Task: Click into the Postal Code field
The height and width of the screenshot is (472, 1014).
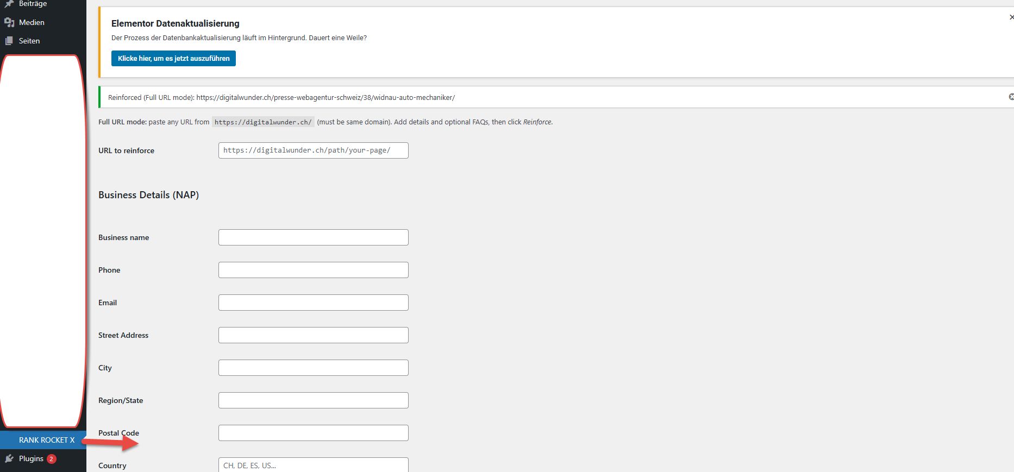Action: 313,433
